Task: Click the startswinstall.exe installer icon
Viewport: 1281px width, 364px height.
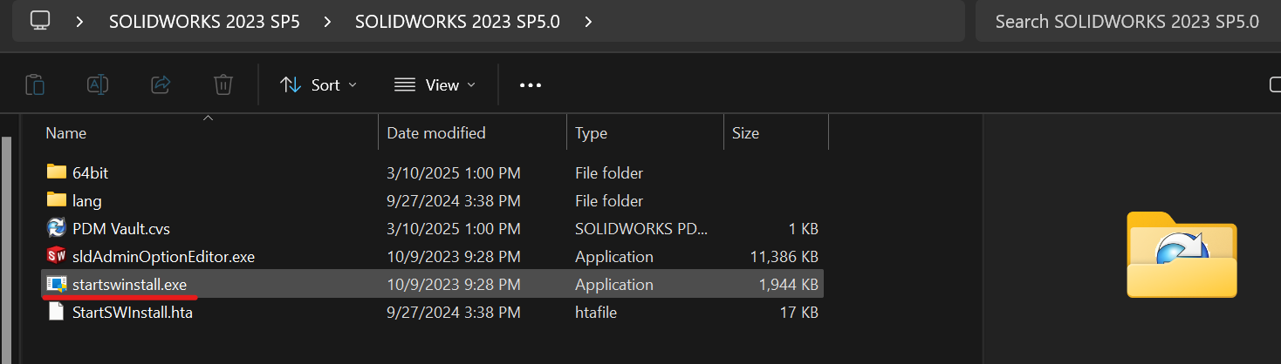Action: pos(57,284)
